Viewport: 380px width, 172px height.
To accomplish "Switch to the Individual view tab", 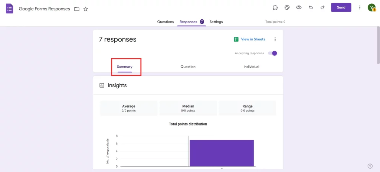I will click(251, 67).
